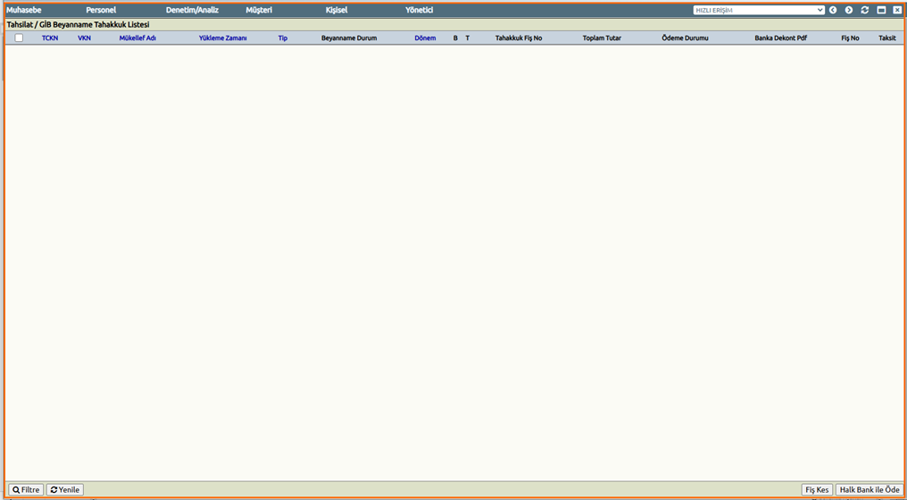Click the B column header
907x500 pixels.
[x=455, y=37]
